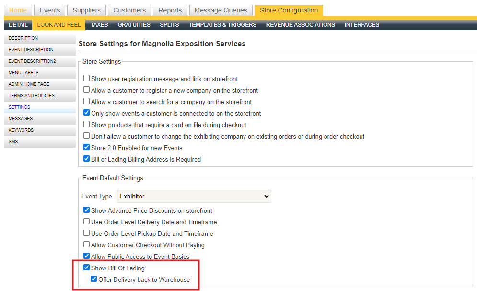Open the MENU LABELS sidebar item
This screenshot has height=291, width=477.
(x=24, y=73)
